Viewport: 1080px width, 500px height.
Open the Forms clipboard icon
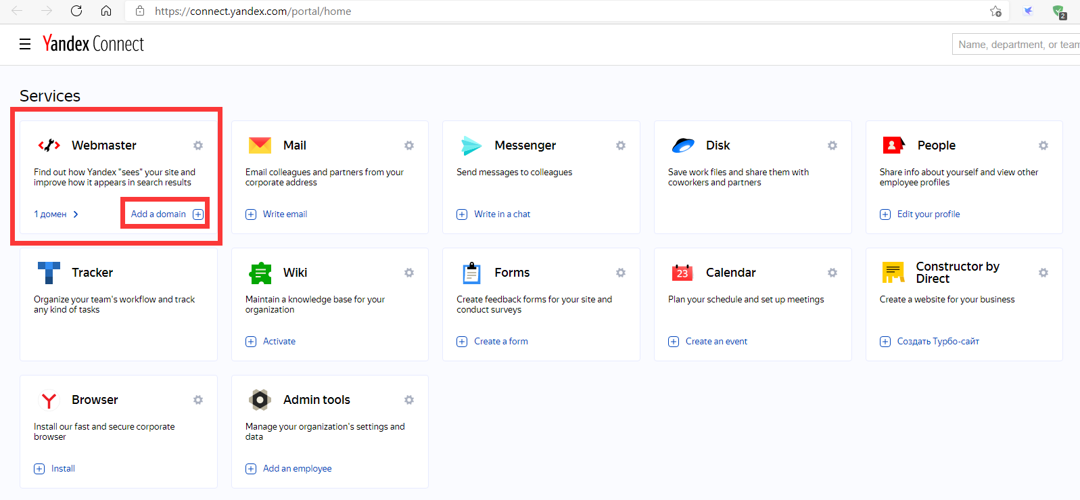471,273
